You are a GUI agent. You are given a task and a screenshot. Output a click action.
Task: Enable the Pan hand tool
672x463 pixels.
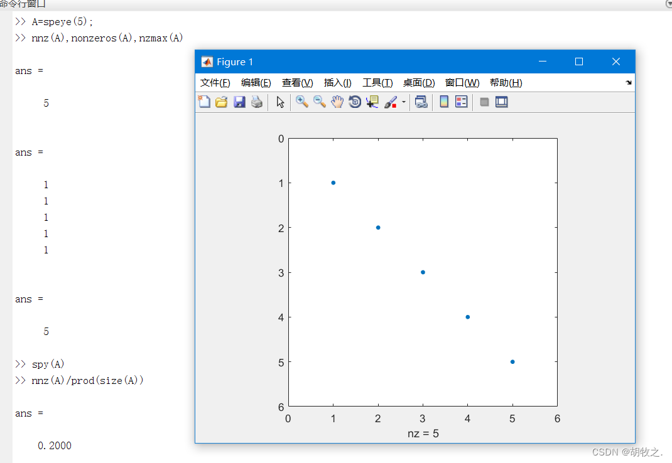point(337,102)
